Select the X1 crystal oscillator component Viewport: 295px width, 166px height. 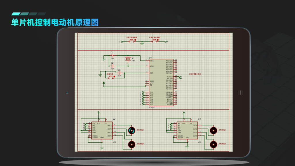[128, 59]
